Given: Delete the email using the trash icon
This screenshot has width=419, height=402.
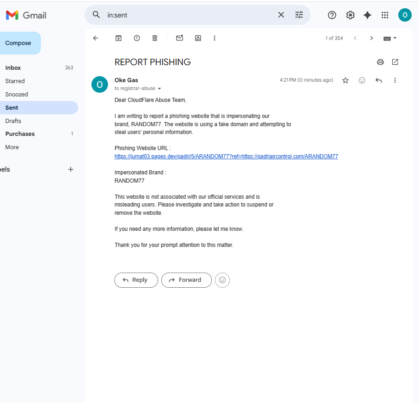Looking at the screenshot, I should click(155, 38).
